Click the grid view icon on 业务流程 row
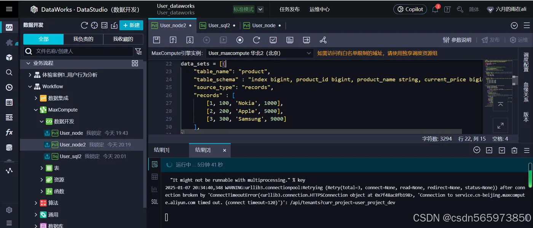The image size is (533, 228). [135, 63]
